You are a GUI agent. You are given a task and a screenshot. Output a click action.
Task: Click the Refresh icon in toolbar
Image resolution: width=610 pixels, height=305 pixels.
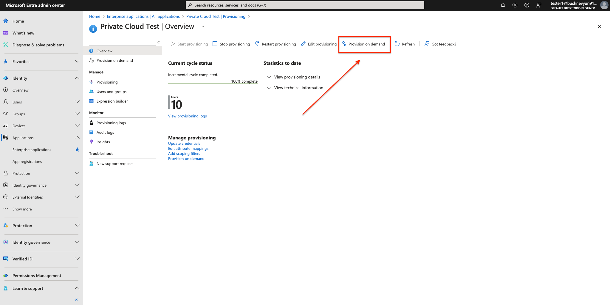[x=397, y=44]
